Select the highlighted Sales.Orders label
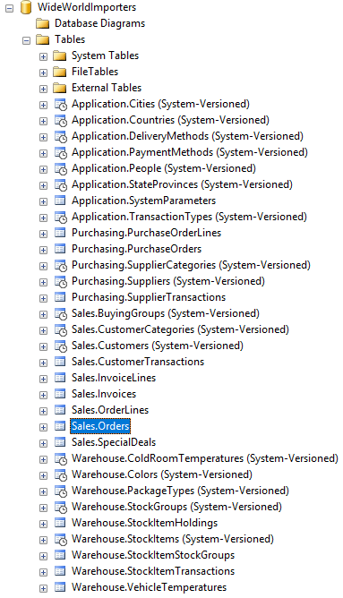Viewport: 343px width, 598px height. pos(100,426)
